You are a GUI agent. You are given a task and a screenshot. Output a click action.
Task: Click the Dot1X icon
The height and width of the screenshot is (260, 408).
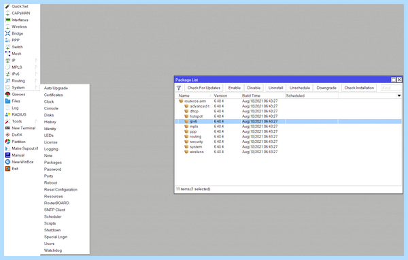pos(7,135)
